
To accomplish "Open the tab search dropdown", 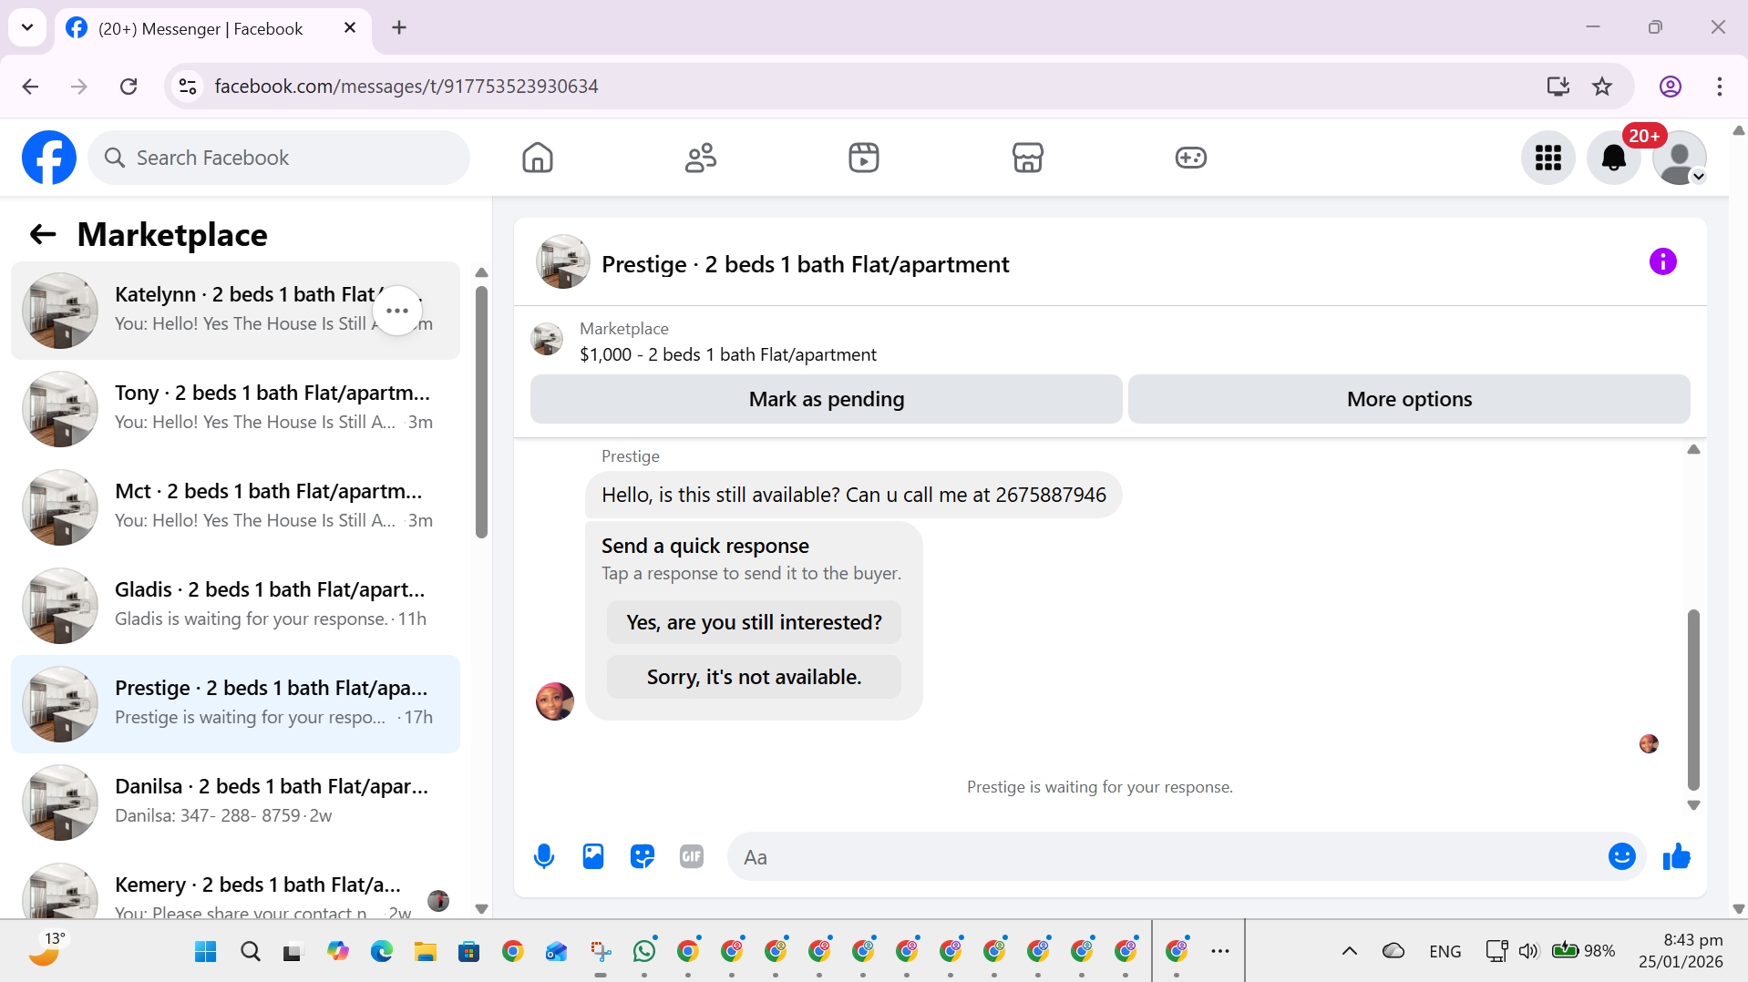I will (x=27, y=27).
